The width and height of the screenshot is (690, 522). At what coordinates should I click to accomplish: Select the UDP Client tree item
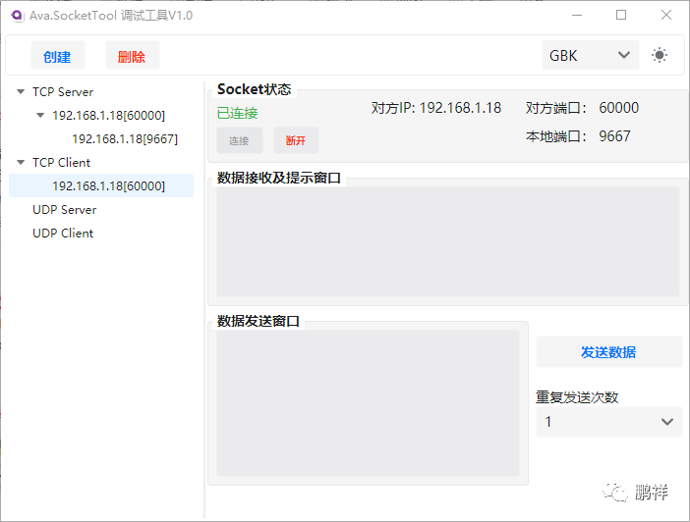click(x=63, y=234)
